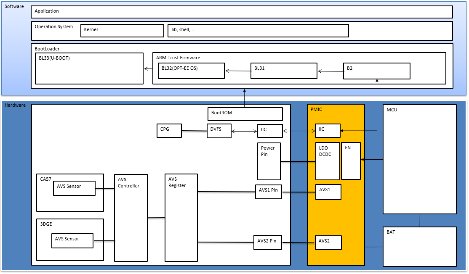Image resolution: width=469 pixels, height=274 pixels.
Task: Click the AVS Register block
Action: (181, 218)
